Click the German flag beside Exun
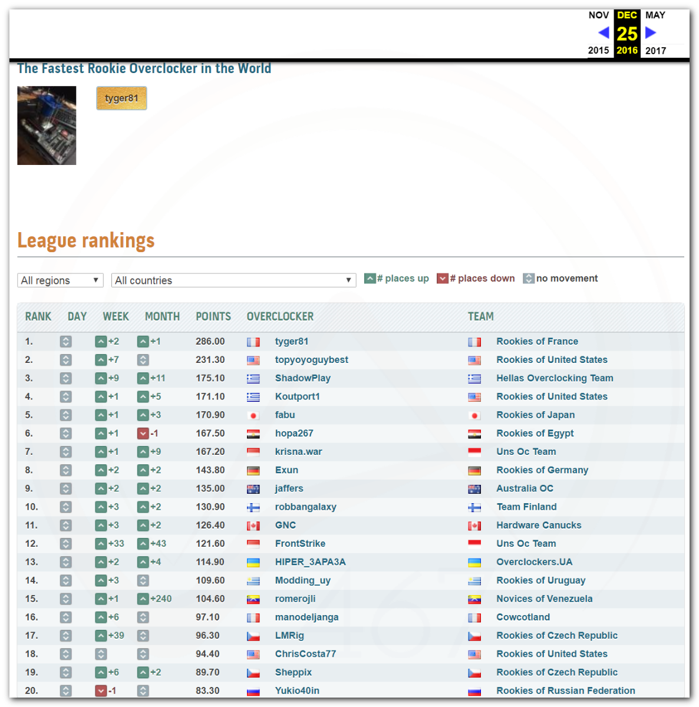 tap(253, 471)
